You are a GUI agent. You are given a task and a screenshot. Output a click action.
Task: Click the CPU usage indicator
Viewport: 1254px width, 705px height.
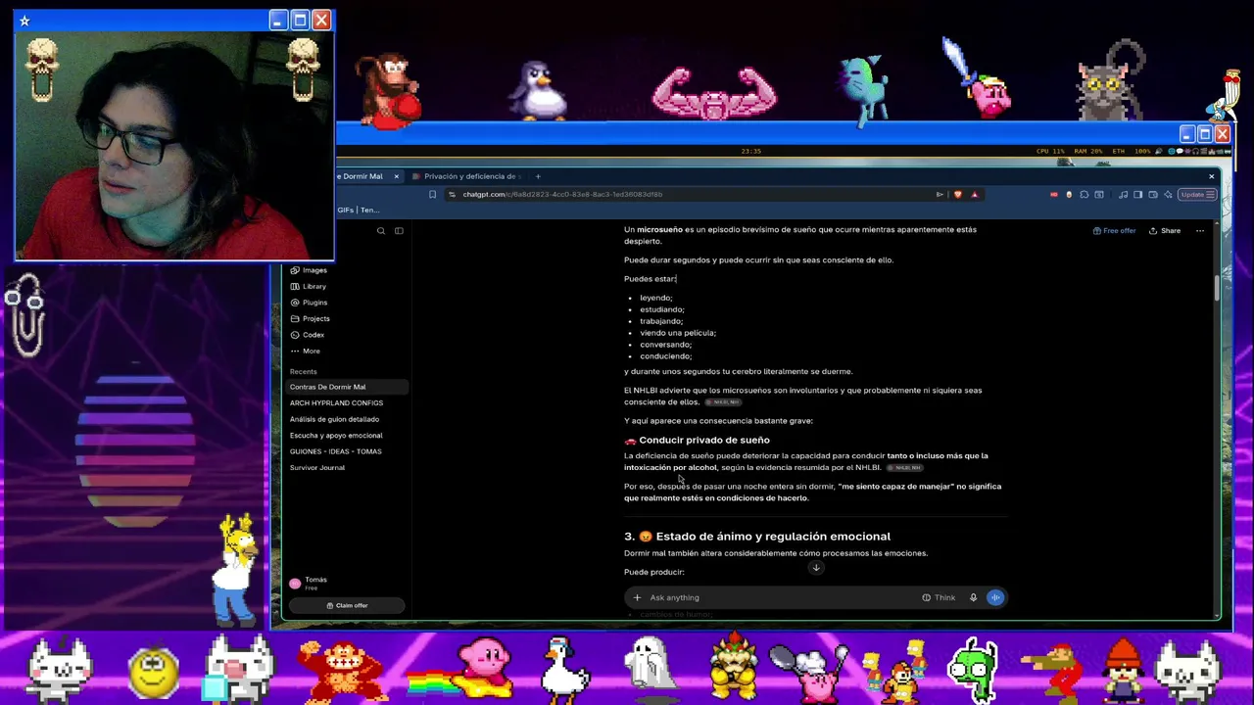click(x=1051, y=151)
